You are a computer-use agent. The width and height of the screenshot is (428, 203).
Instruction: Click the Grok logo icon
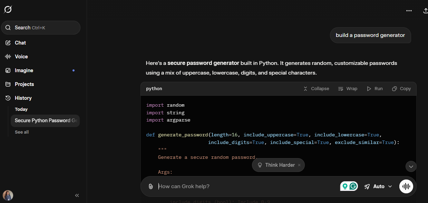pyautogui.click(x=8, y=9)
